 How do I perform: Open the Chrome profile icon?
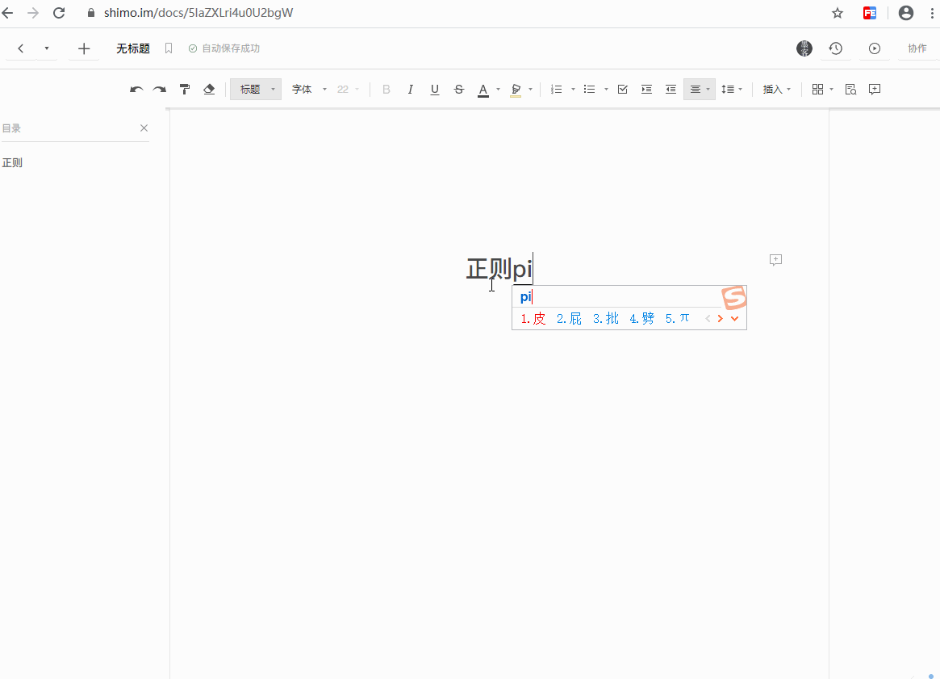click(906, 13)
